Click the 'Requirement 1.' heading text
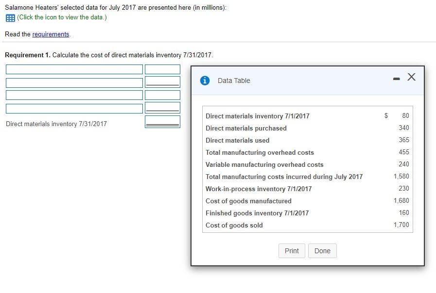The height and width of the screenshot is (293, 436). pyautogui.click(x=28, y=55)
